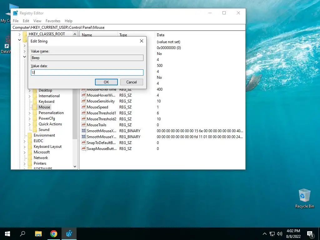Click the MouseThreshold2 string value icon
Image resolution: width=320 pixels, height=240 pixels.
pos(83,119)
